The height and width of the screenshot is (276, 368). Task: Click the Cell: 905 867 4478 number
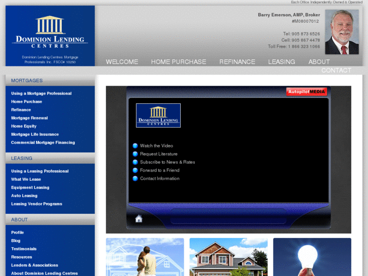click(301, 40)
